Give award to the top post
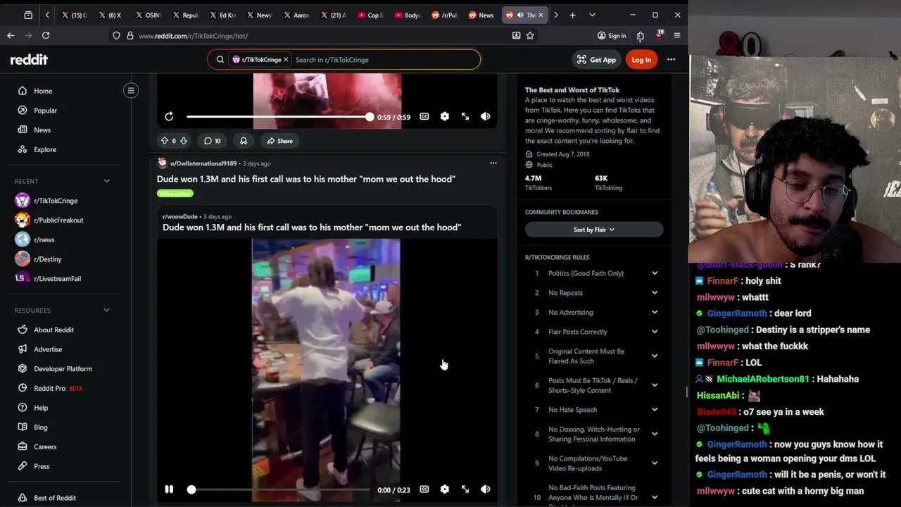This screenshot has width=901, height=507. coord(244,141)
